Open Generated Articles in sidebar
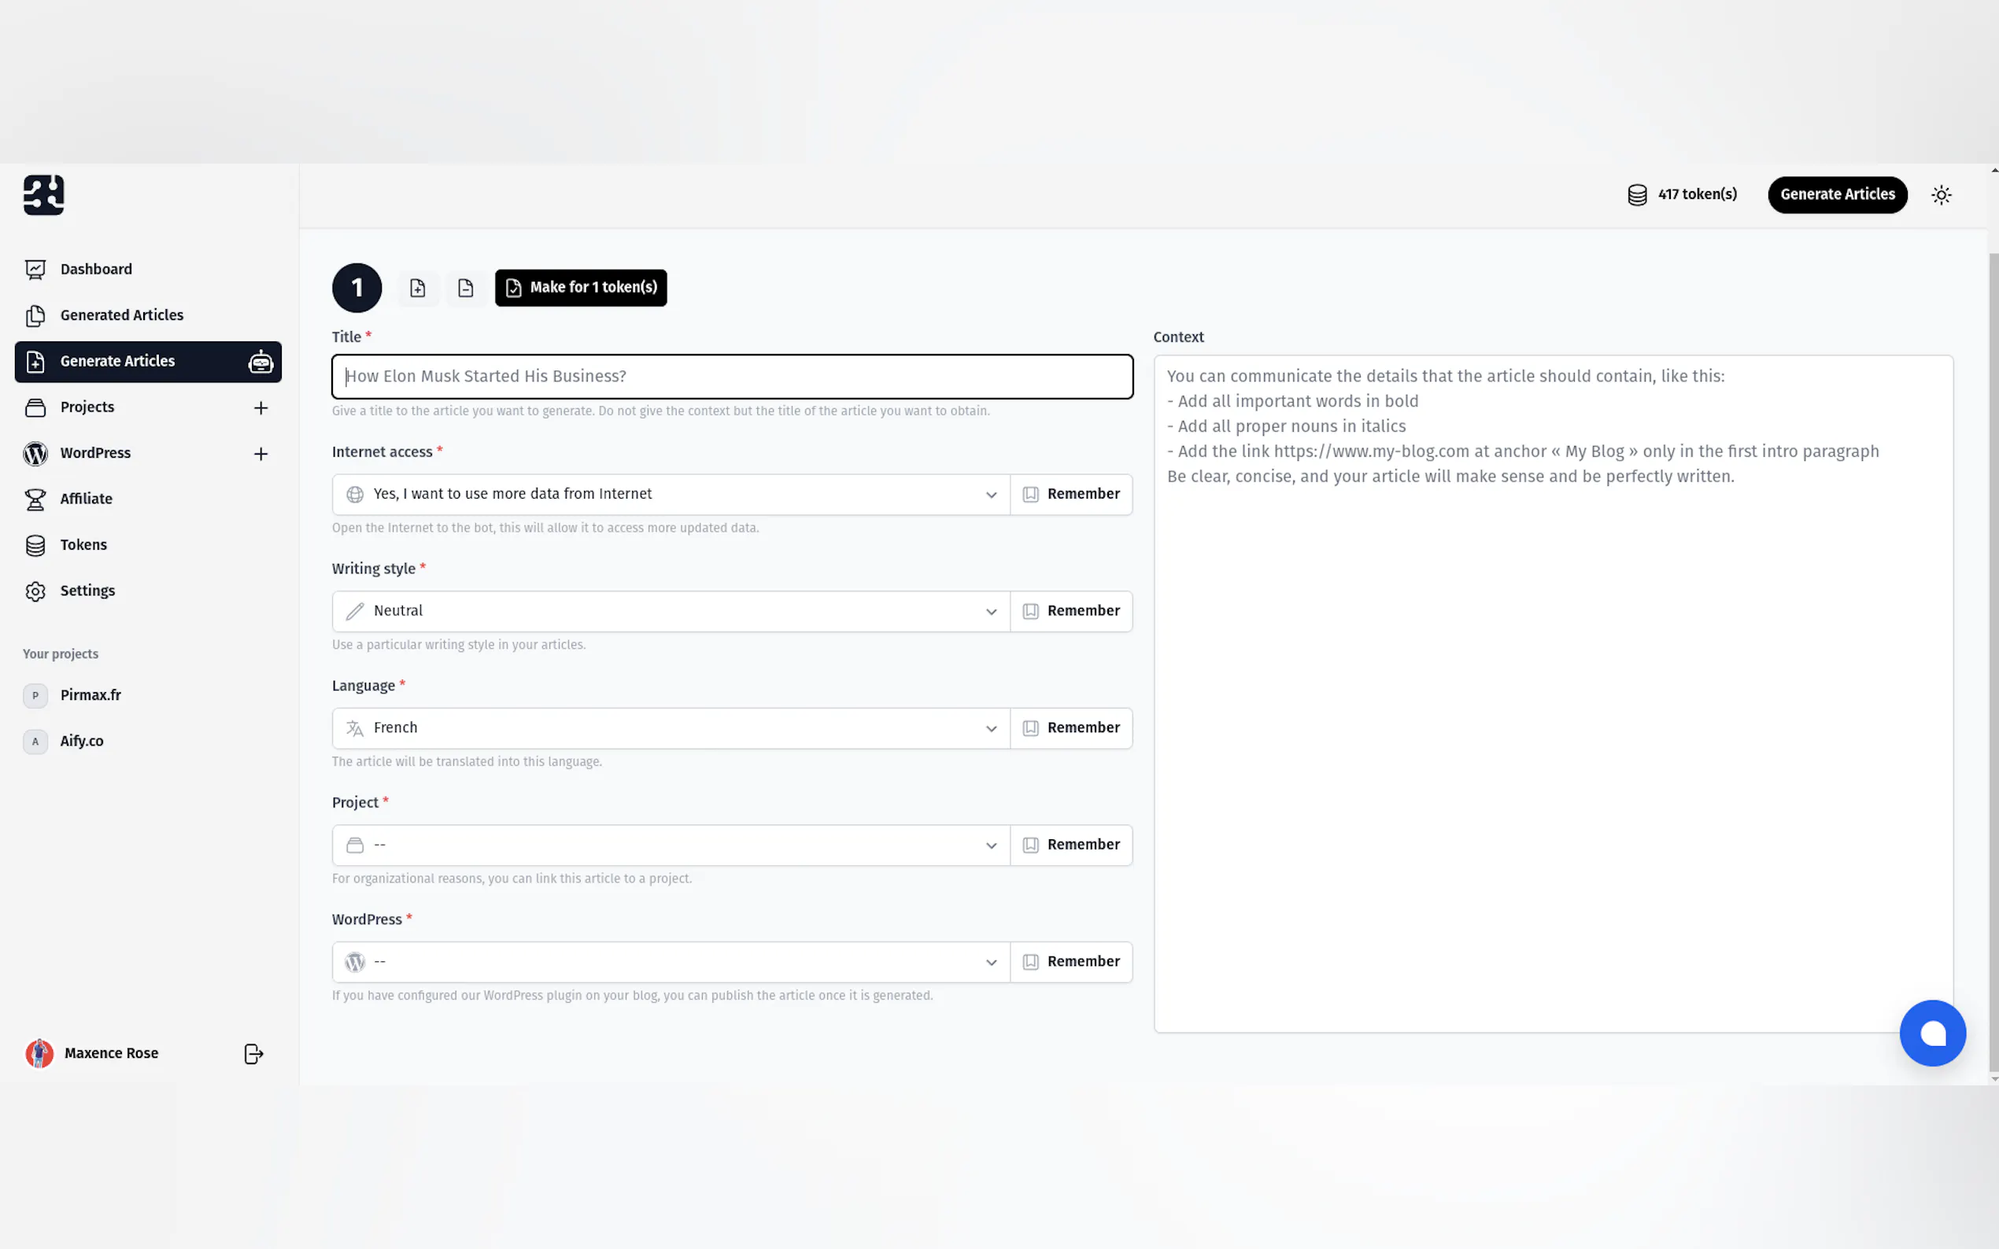The height and width of the screenshot is (1249, 1999). tap(121, 315)
